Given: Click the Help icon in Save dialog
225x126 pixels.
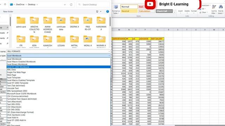Looking at the screenshot, I should pos(108,12).
